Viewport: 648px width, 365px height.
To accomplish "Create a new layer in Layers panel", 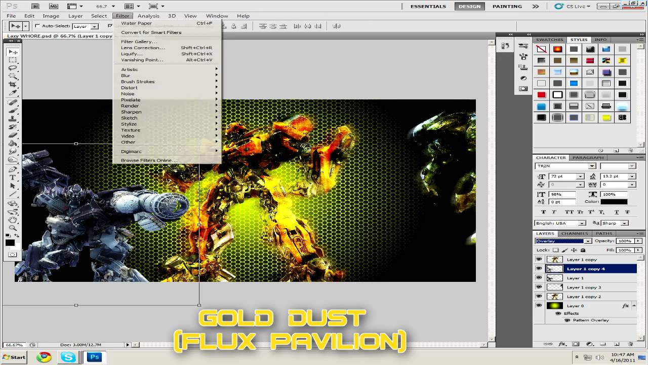I will click(x=617, y=344).
